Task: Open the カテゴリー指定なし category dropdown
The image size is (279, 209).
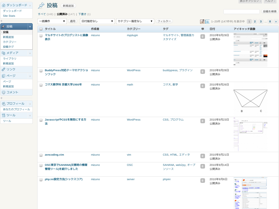Action: 135,21
